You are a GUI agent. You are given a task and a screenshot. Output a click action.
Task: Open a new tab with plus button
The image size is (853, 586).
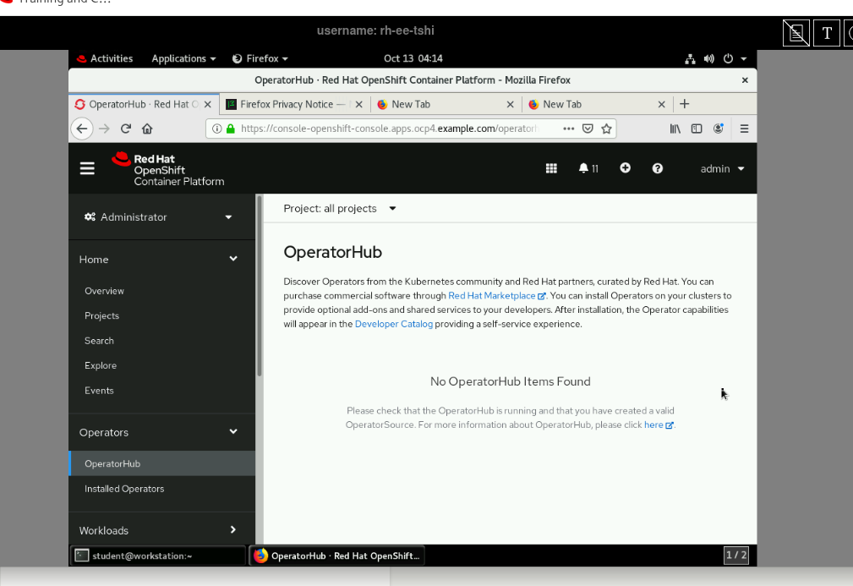click(685, 104)
